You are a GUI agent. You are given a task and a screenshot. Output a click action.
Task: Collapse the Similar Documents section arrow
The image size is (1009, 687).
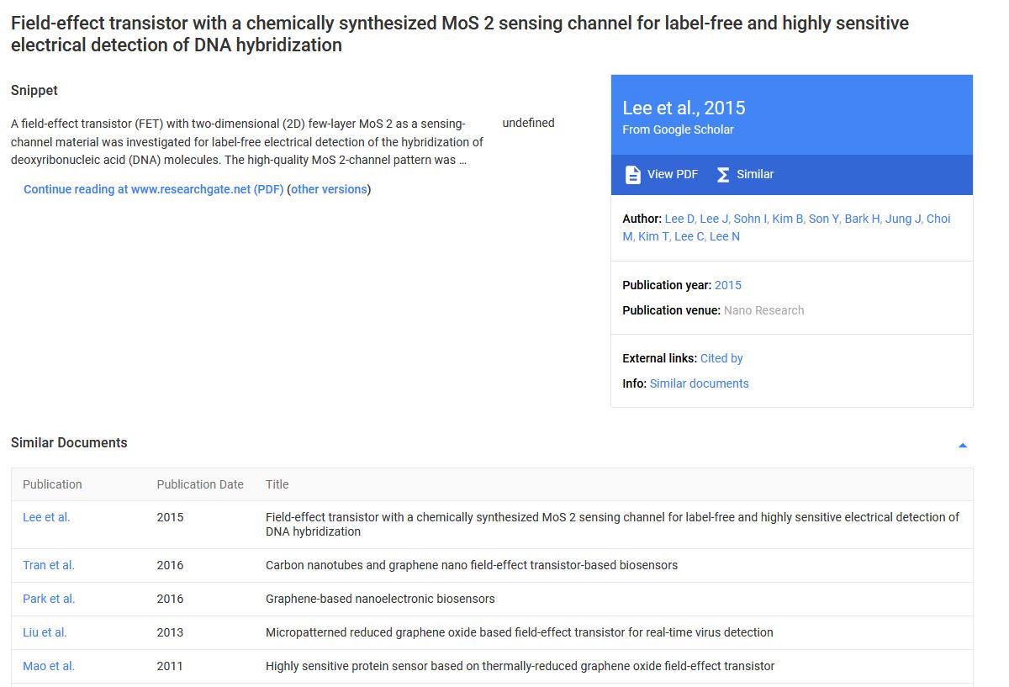(x=963, y=445)
